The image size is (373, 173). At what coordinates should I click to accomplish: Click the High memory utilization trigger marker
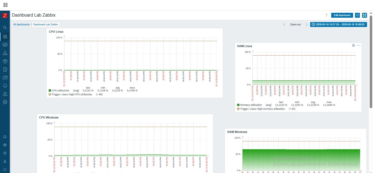[238, 109]
